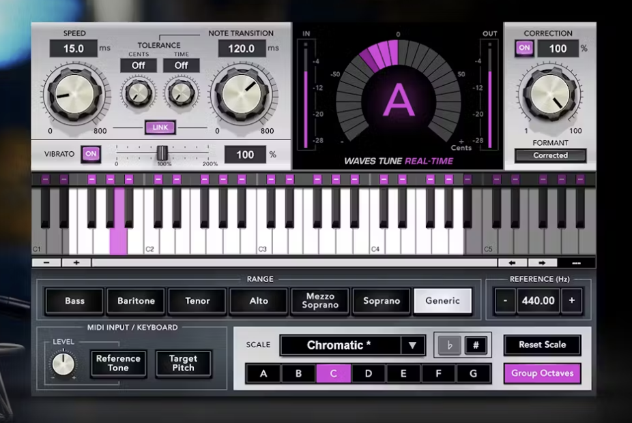Click Tolerance Time Off field

181,65
